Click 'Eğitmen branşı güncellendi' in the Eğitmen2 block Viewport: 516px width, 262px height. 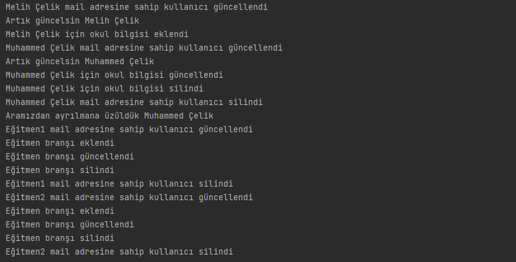pyautogui.click(x=69, y=225)
